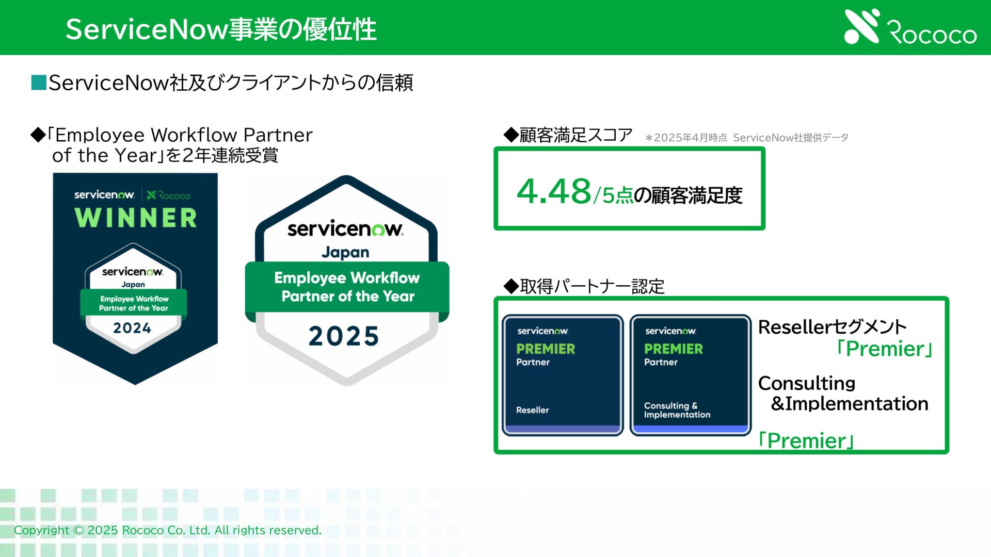
Task: Click the bottom green「Premier」text
Action: [x=806, y=441]
